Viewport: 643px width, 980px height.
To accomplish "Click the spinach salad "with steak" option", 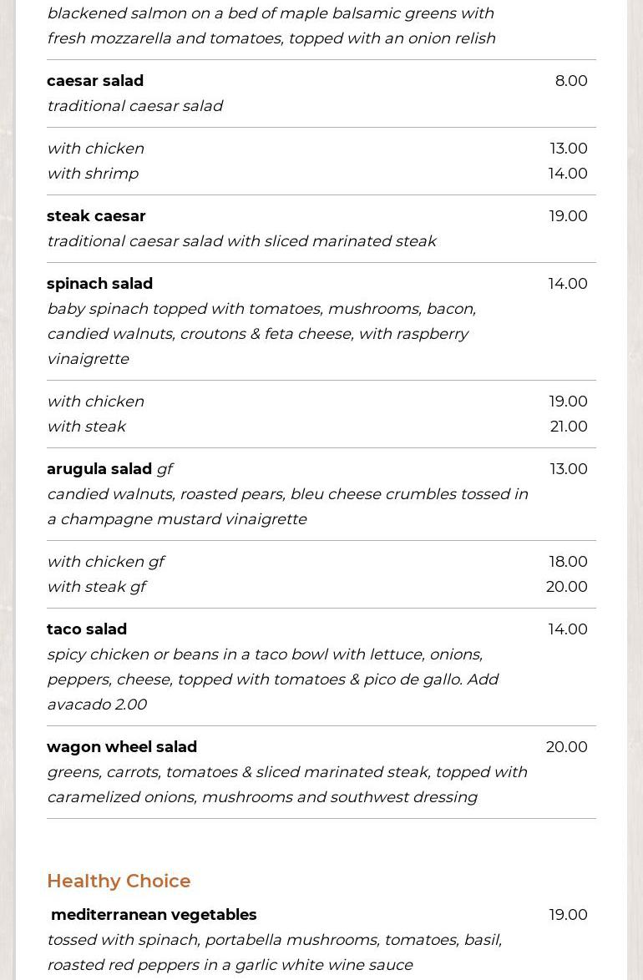I will 87,427.
